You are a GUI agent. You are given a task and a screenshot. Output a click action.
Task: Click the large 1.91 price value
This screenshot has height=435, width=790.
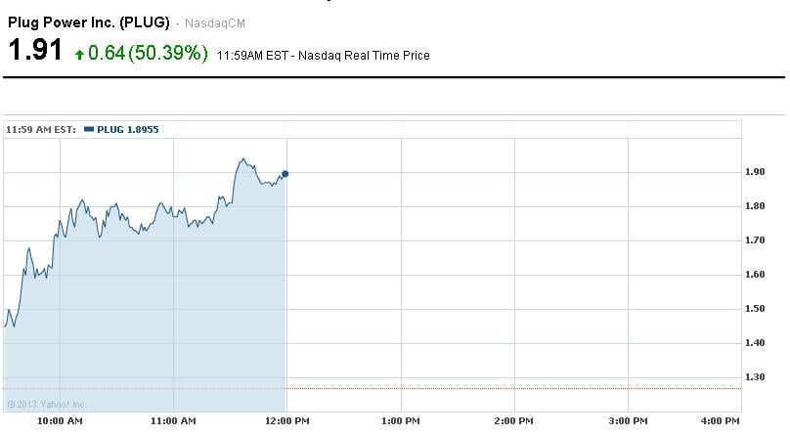34,51
